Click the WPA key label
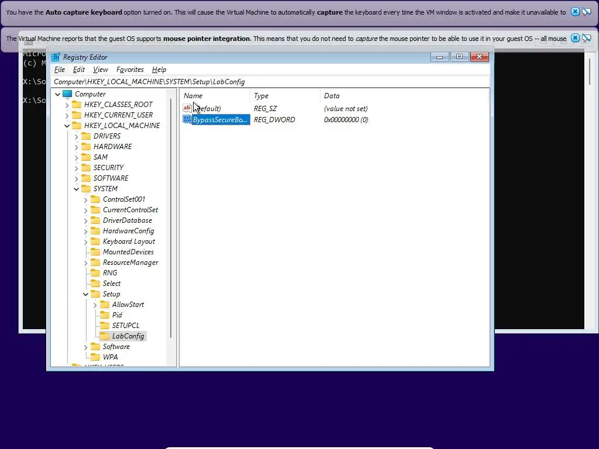599x449 pixels. coord(110,357)
